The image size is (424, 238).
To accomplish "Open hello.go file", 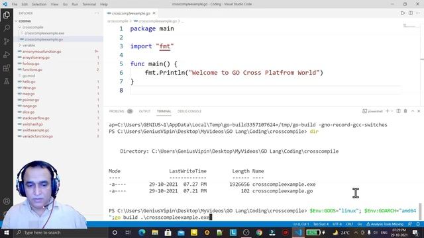I will coord(29,81).
